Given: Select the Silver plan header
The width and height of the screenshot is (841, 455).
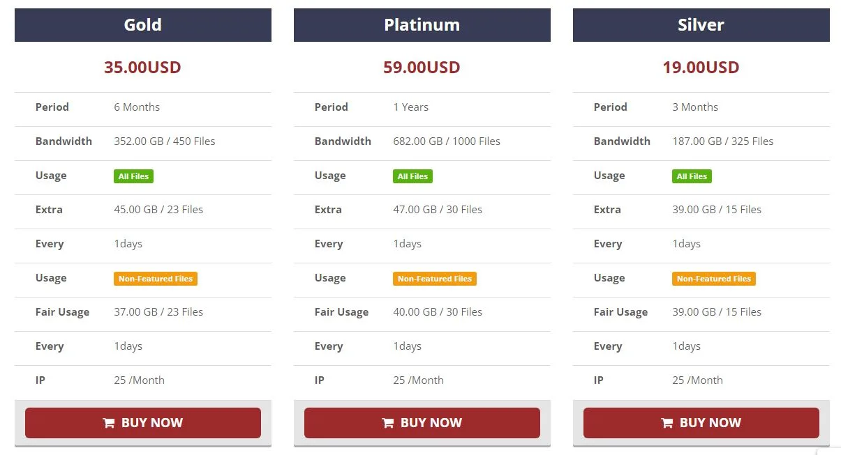Looking at the screenshot, I should (x=701, y=25).
